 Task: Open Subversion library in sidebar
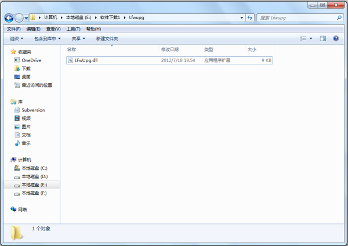click(x=32, y=110)
